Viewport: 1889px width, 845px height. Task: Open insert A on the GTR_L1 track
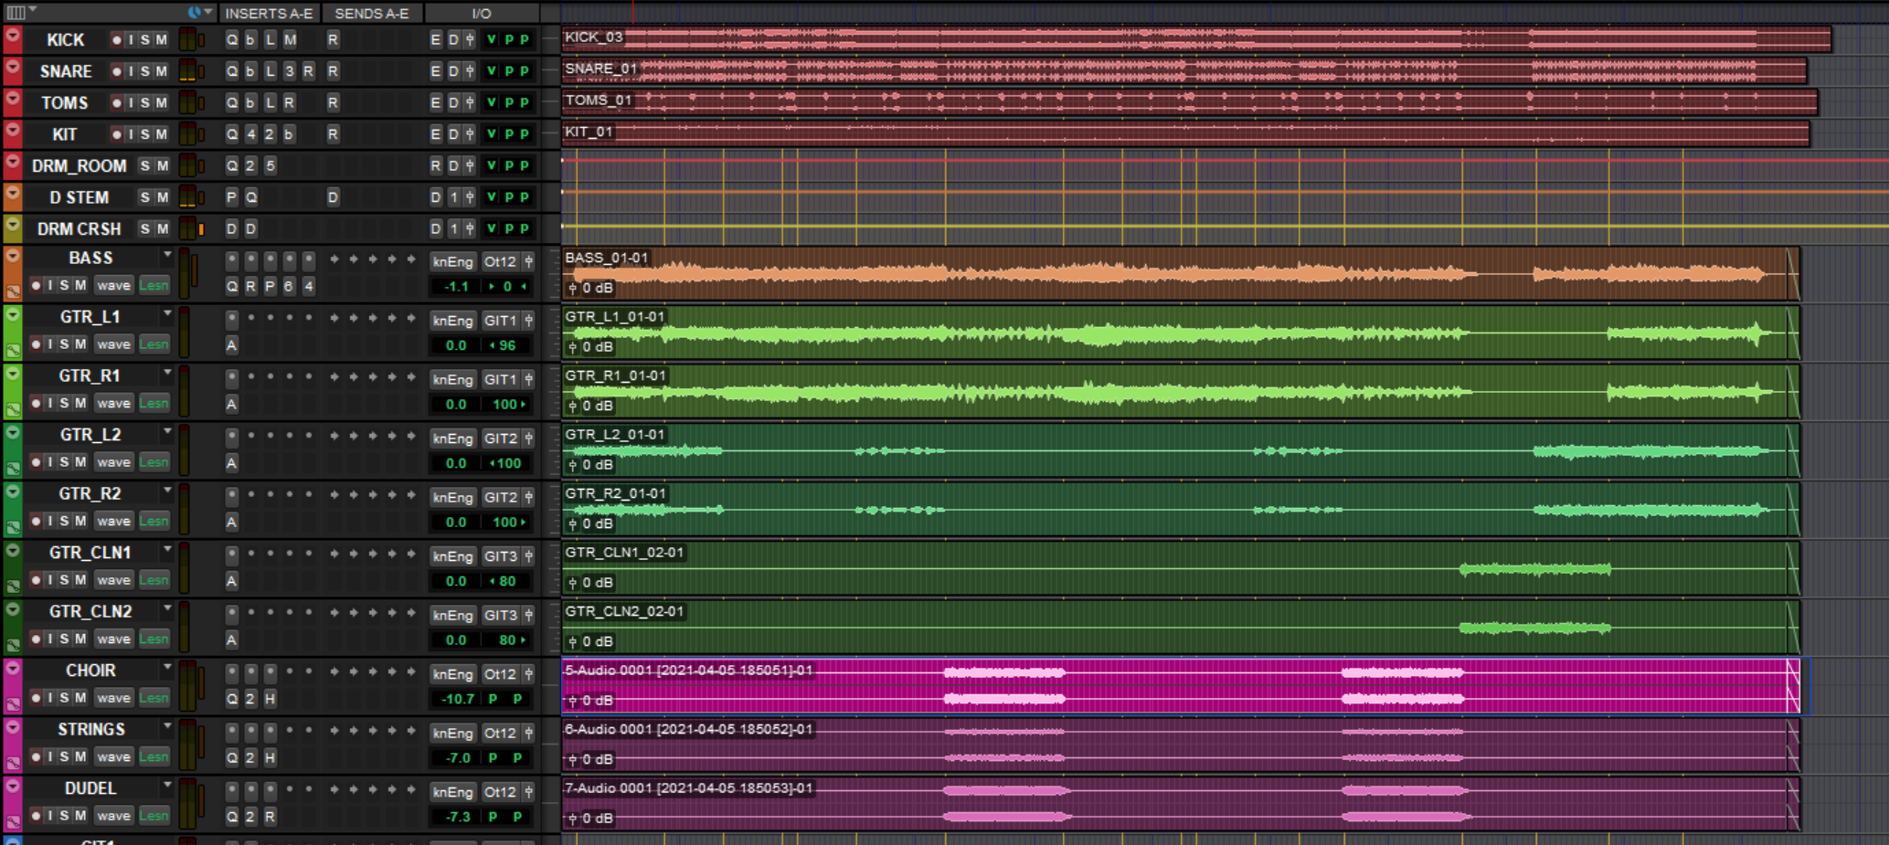tap(231, 345)
